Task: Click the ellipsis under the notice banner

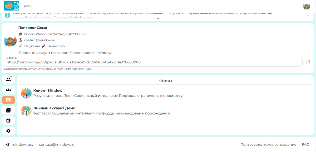Action: click(158, 19)
